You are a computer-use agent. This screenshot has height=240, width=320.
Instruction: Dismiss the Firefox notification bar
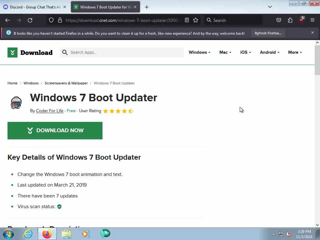pyautogui.click(x=312, y=32)
